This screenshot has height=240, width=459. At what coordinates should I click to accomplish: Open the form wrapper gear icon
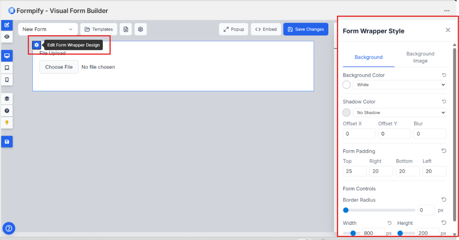(x=37, y=45)
